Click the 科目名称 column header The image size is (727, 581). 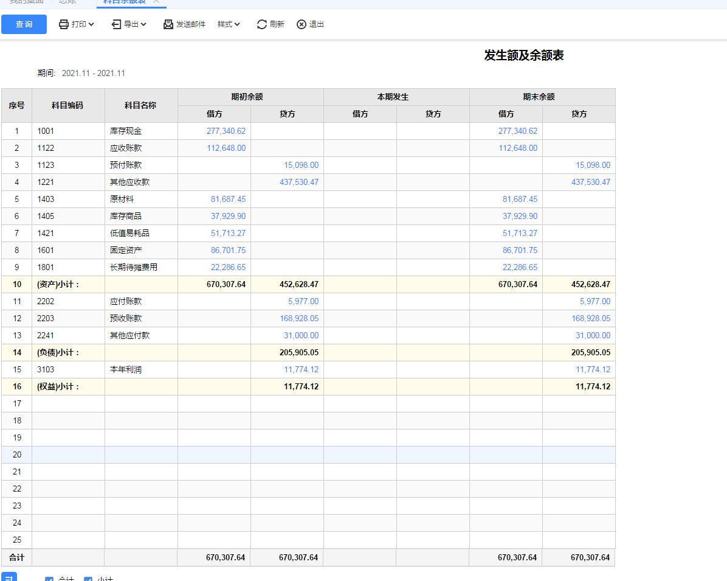pos(141,105)
